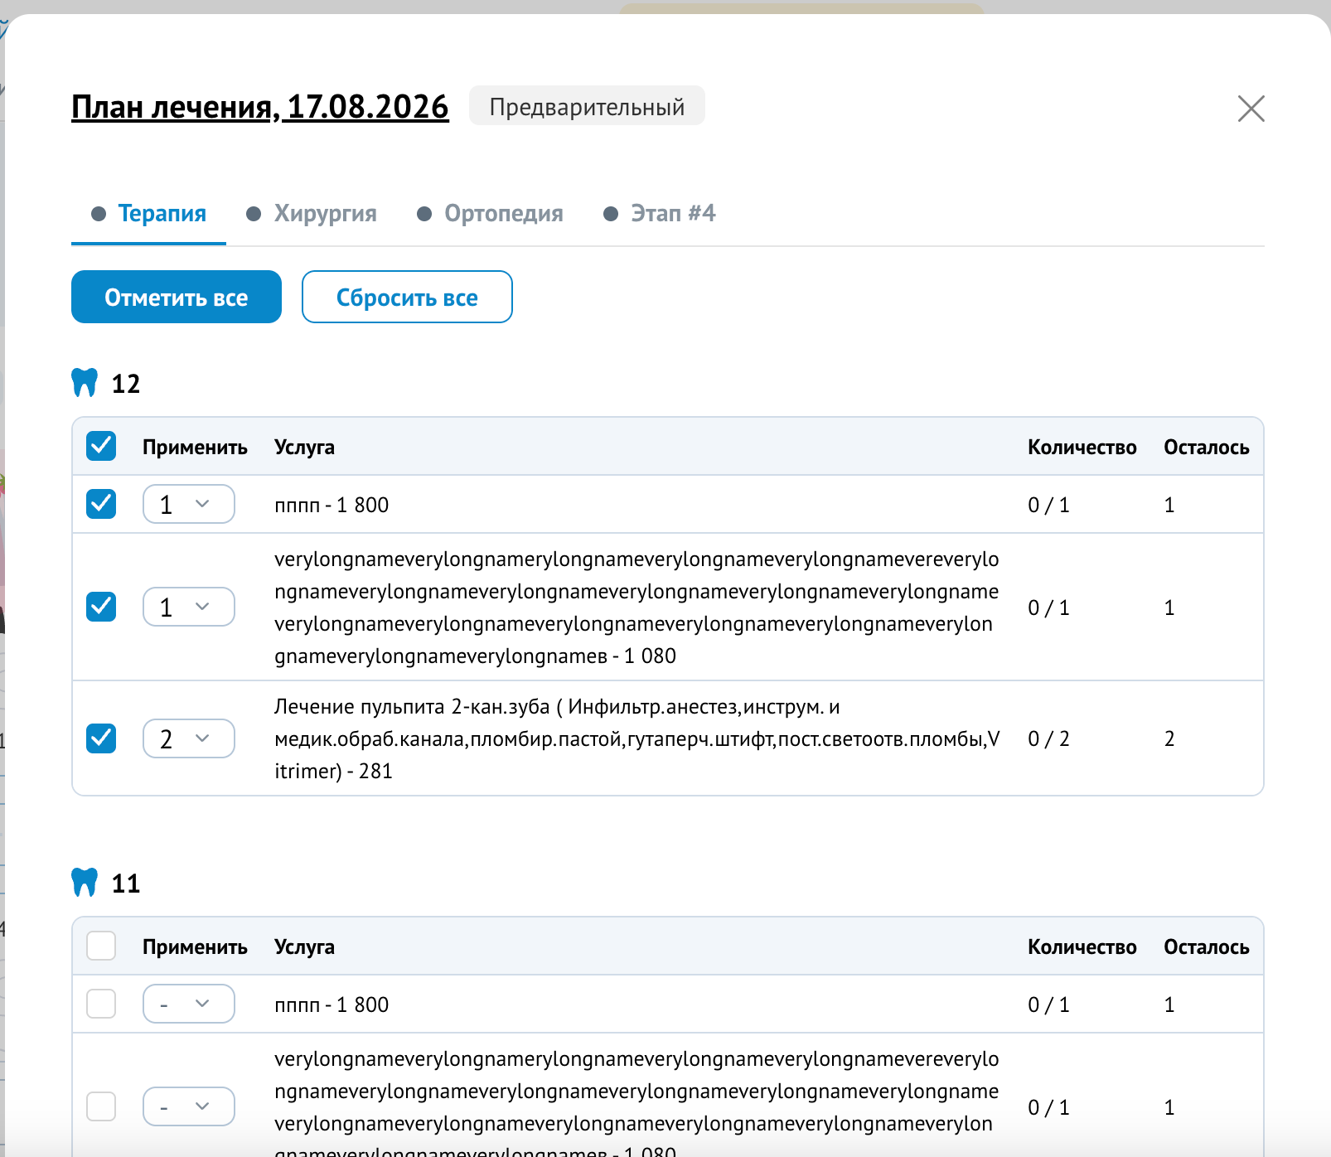Click the Сбросить все button
This screenshot has width=1331, height=1157.
click(x=407, y=297)
